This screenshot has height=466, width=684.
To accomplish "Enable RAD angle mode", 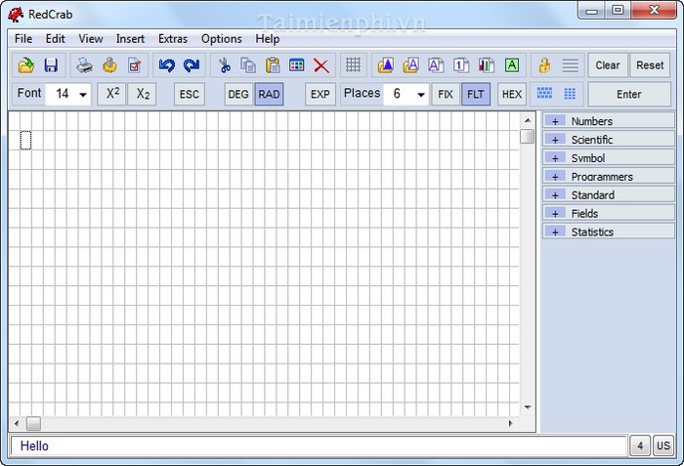I will coord(269,95).
